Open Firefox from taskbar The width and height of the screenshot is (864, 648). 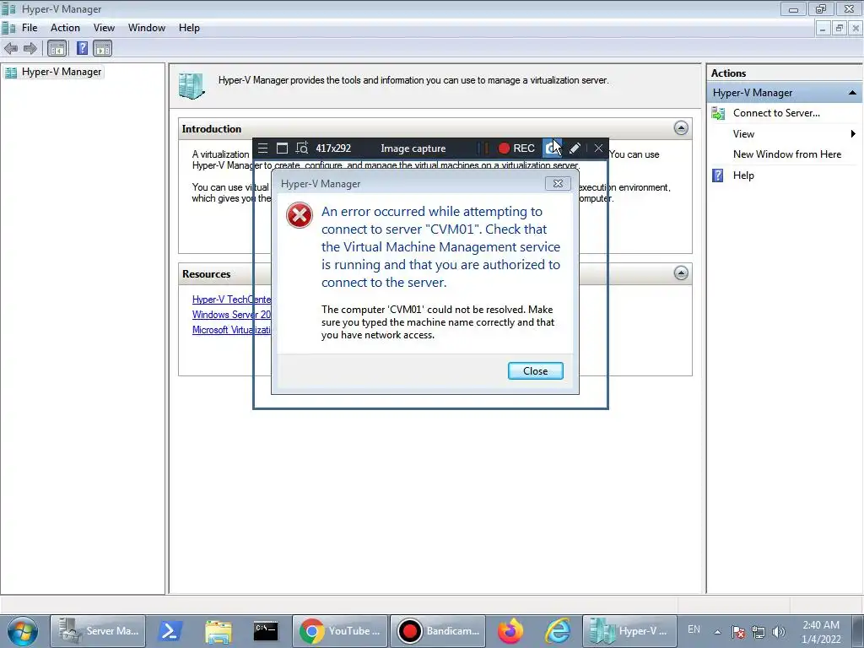pos(510,631)
